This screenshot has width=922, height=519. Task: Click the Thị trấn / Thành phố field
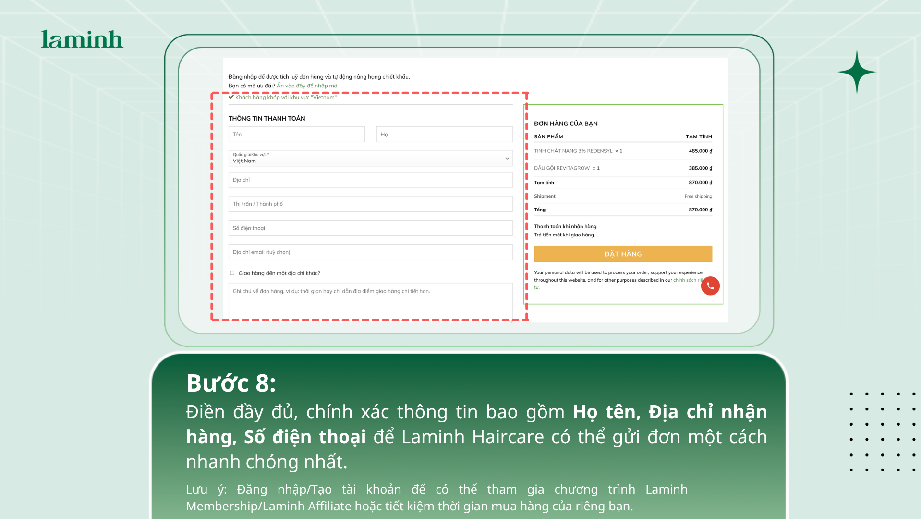[x=370, y=204]
